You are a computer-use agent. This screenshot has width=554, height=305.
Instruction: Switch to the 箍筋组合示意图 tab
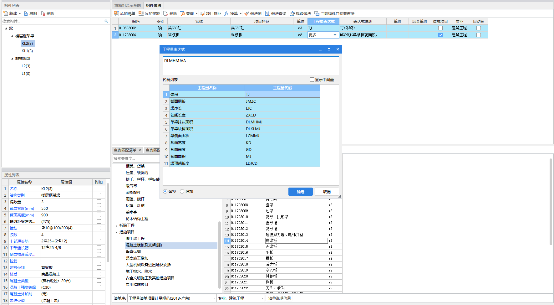[128, 5]
